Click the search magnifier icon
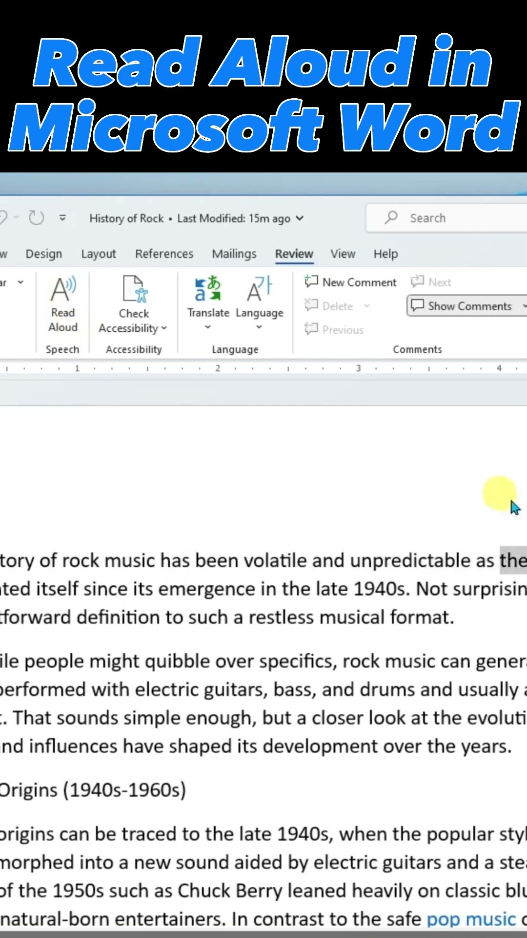Viewport: 527px width, 938px height. coord(391,217)
